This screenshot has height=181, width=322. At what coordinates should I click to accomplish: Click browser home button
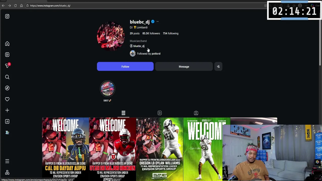pos(21,6)
